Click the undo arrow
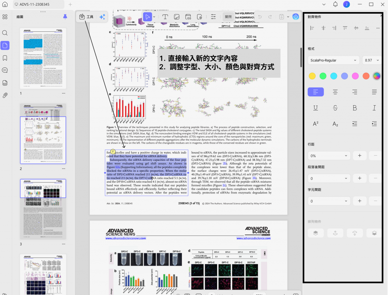The height and width of the screenshot is (295, 388). tap(260, 17)
